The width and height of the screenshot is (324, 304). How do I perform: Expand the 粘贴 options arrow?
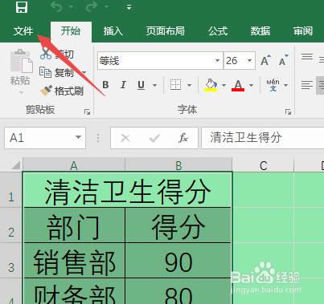(x=21, y=92)
